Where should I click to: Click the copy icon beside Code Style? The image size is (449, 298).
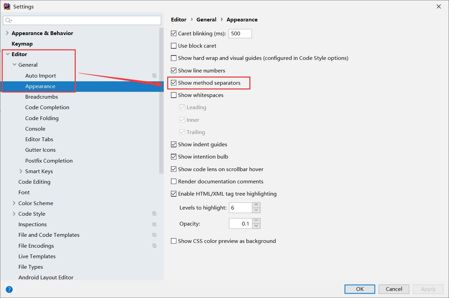pos(154,214)
